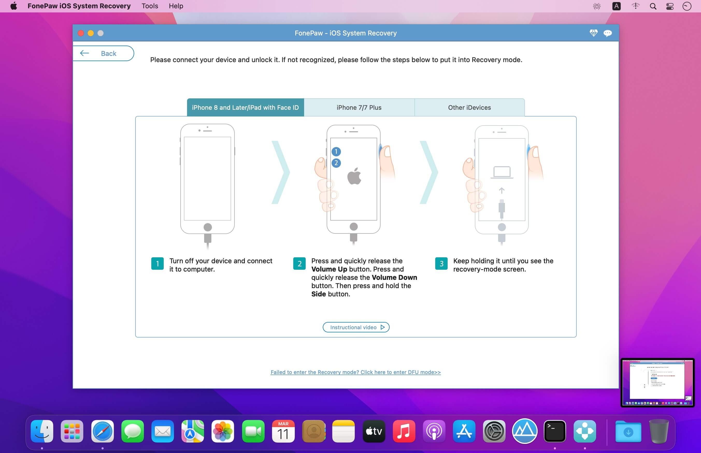The width and height of the screenshot is (701, 453).
Task: Launch Safari from the Dock
Action: (102, 431)
